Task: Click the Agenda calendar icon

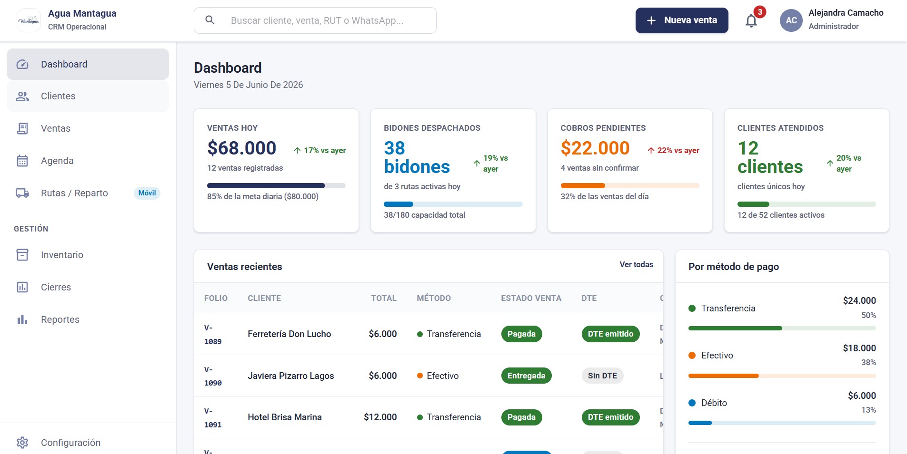Action: pos(22,161)
